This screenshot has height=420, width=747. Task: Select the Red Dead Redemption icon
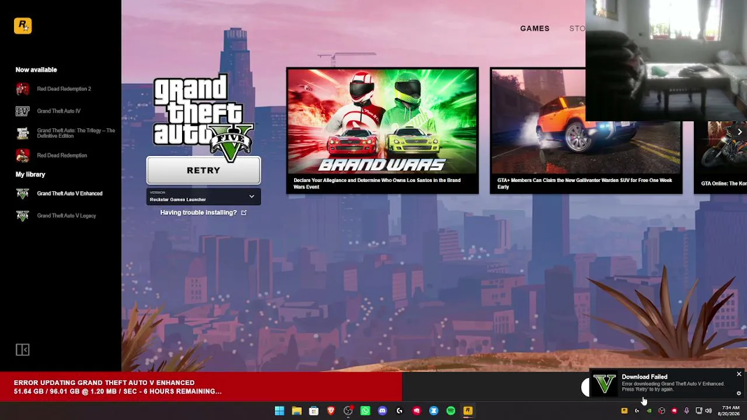tap(22, 155)
